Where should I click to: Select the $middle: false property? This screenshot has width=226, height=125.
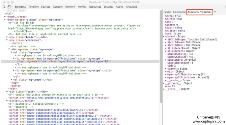point(175,31)
